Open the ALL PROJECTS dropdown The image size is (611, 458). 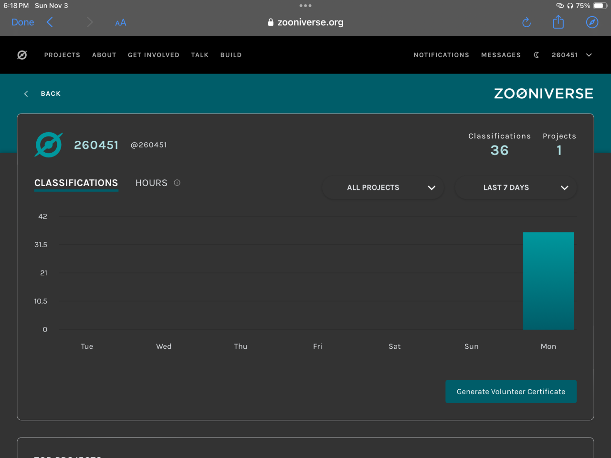(x=383, y=187)
